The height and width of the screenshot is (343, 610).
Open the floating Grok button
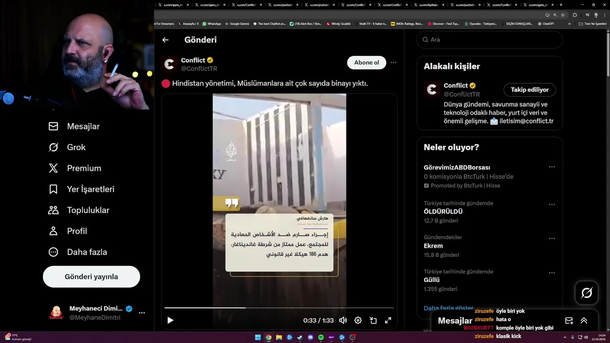click(x=587, y=293)
